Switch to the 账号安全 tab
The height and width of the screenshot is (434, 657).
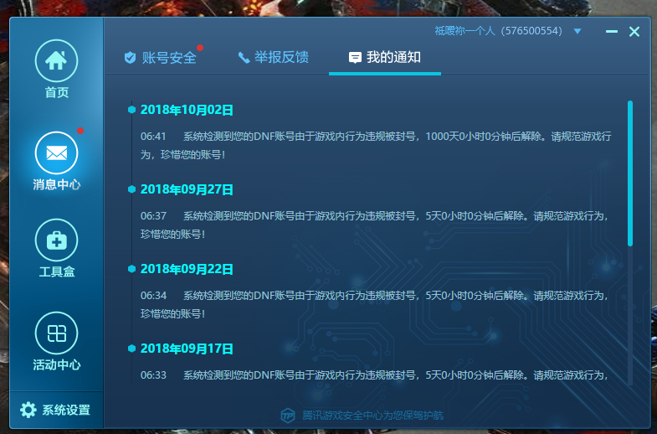pyautogui.click(x=161, y=58)
